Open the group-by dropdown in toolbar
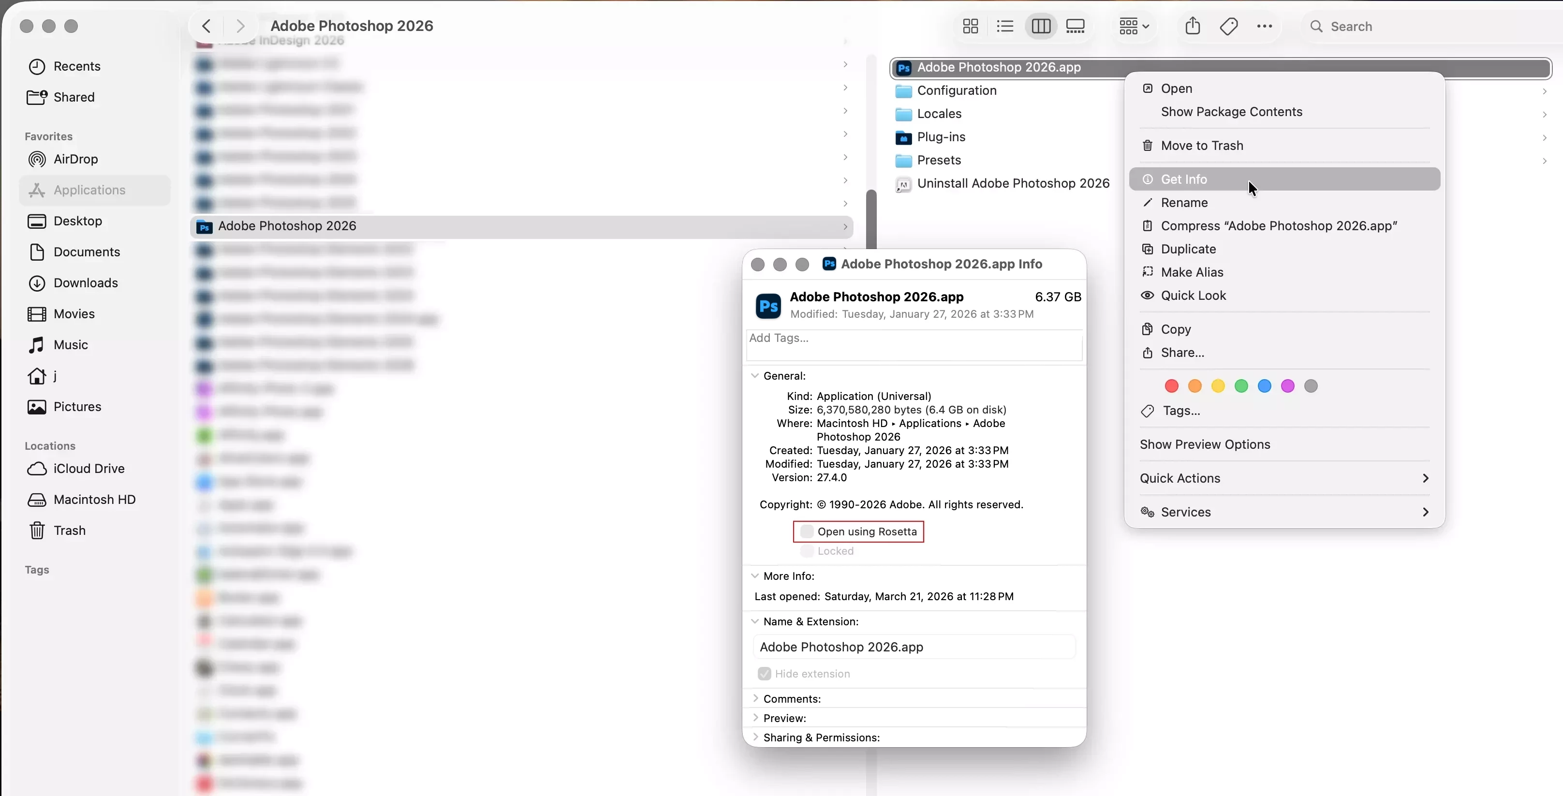 pos(1134,26)
